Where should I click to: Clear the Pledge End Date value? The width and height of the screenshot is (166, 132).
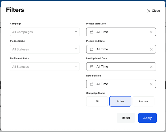pyautogui.click(x=151, y=49)
